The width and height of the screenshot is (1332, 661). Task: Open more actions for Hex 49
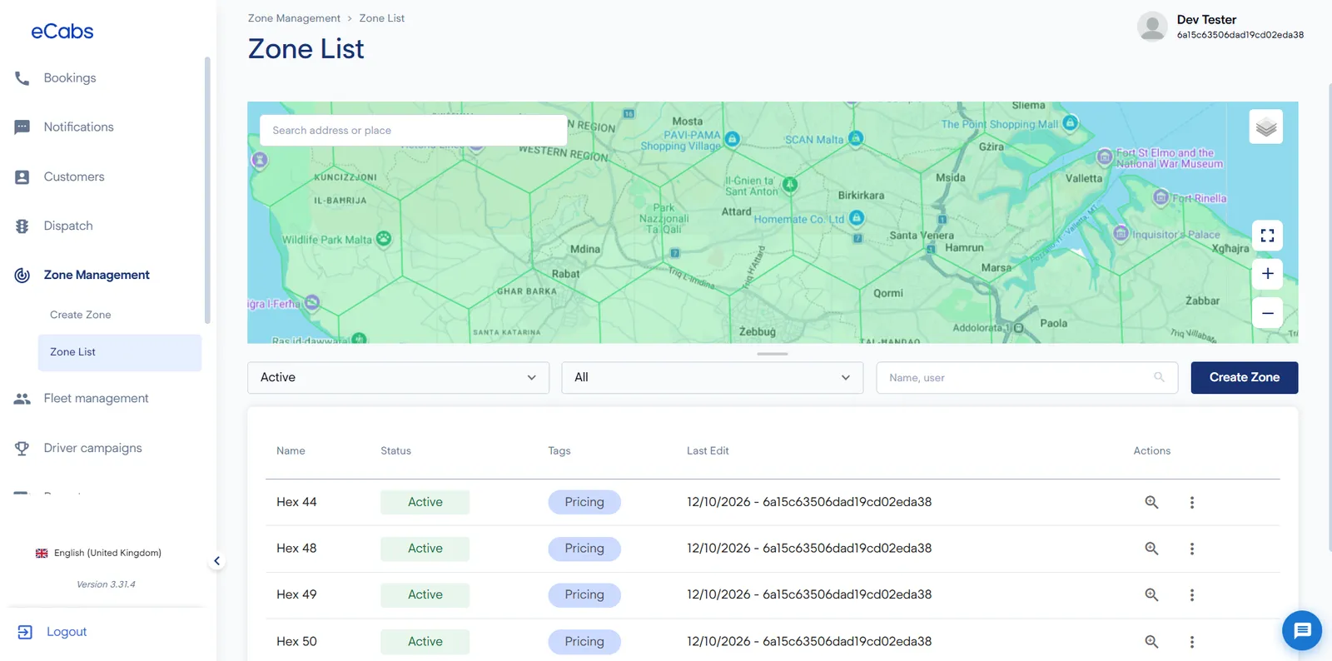click(1191, 594)
